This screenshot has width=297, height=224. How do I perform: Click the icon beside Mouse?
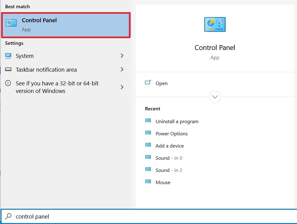click(x=148, y=181)
